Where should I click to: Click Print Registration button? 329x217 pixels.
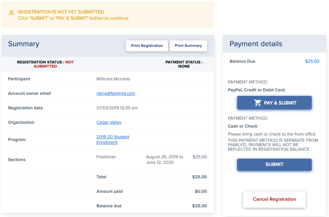[147, 46]
